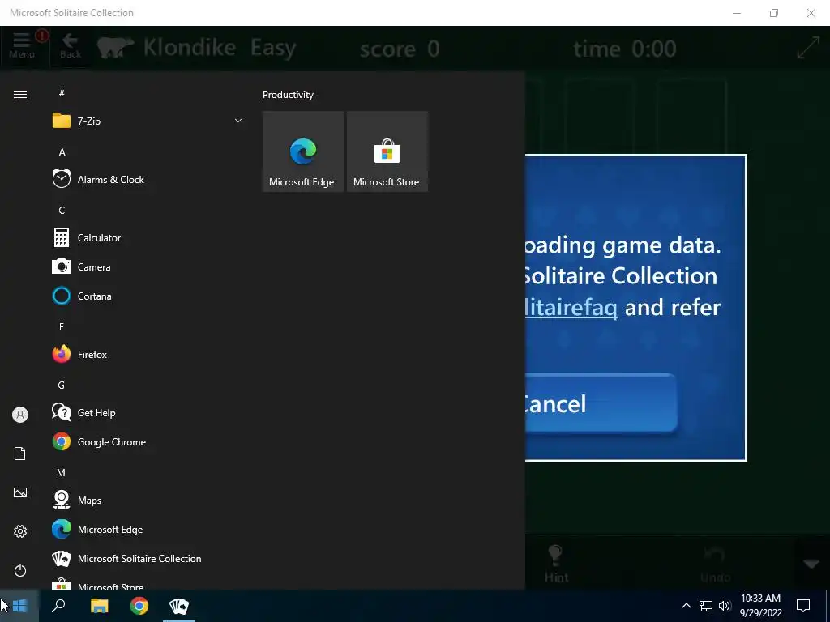The height and width of the screenshot is (622, 830).
Task: Click the # section header
Action: (x=62, y=94)
